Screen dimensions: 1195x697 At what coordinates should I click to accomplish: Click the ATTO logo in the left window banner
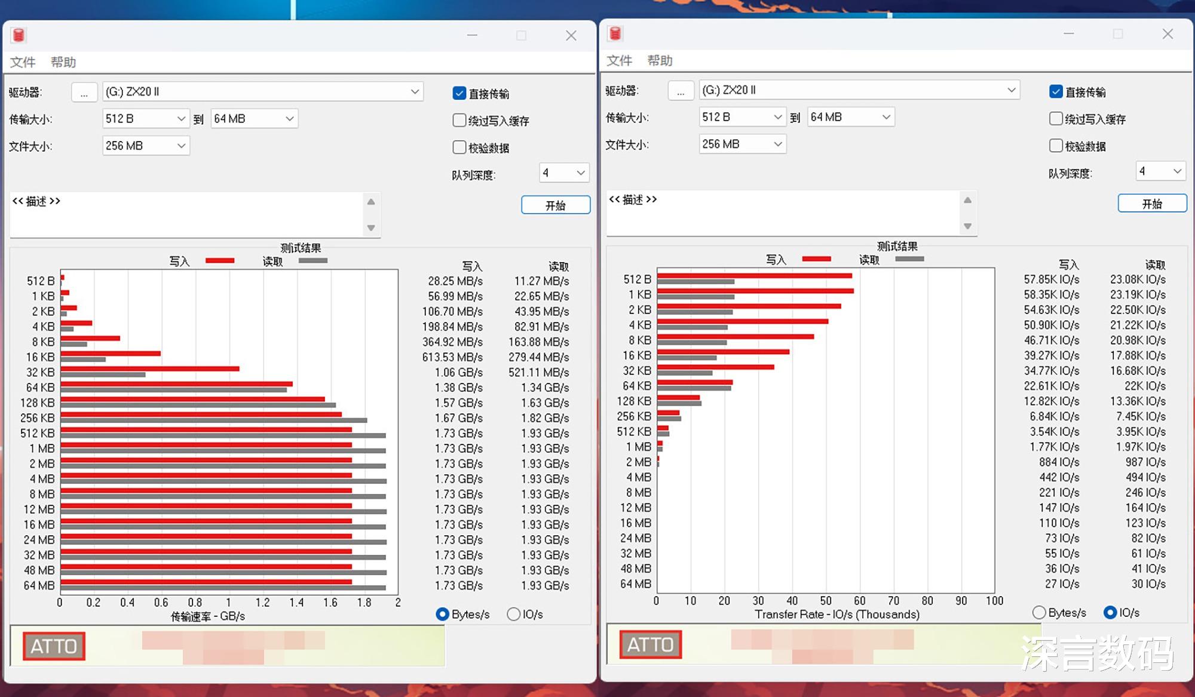coord(54,646)
